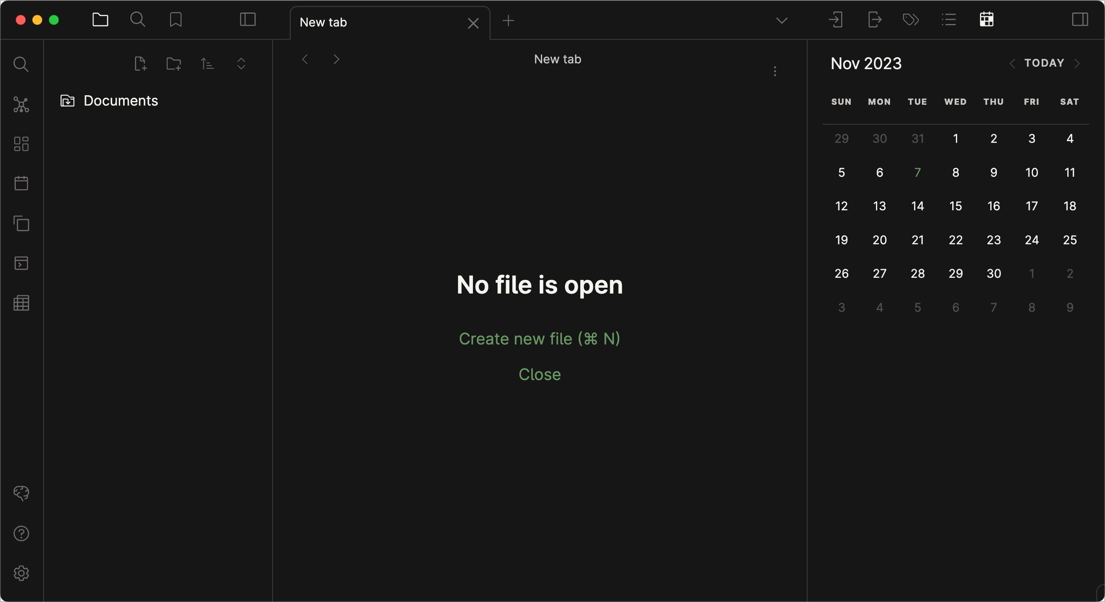Open the Settings gear
The width and height of the screenshot is (1105, 602).
point(21,573)
